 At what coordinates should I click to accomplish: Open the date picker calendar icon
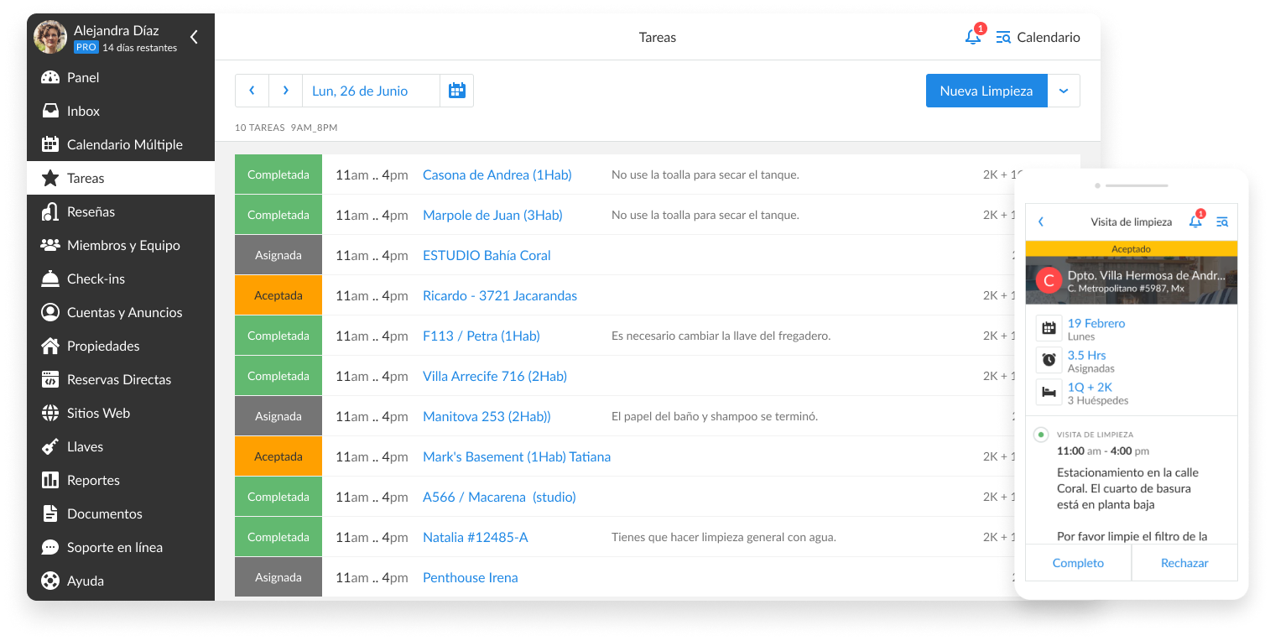[x=457, y=91]
